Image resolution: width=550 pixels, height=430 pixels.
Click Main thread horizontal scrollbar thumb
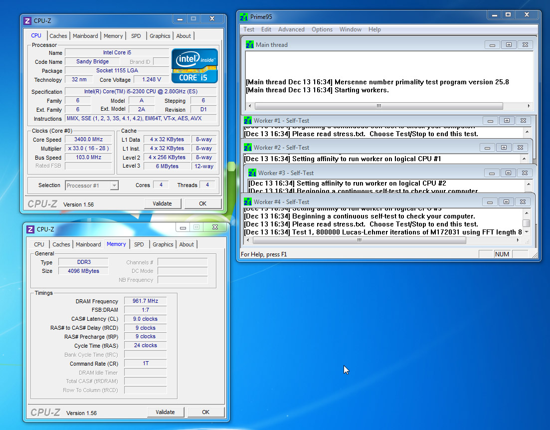(379, 106)
